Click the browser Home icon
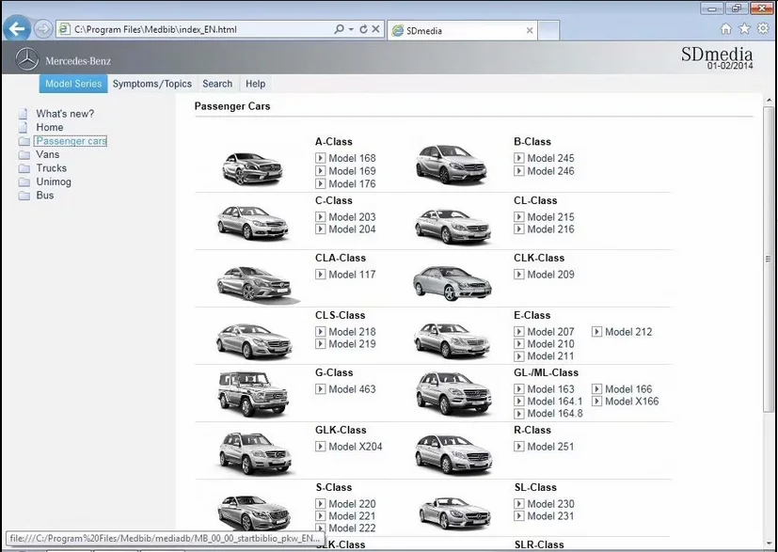This screenshot has width=778, height=552. click(725, 29)
